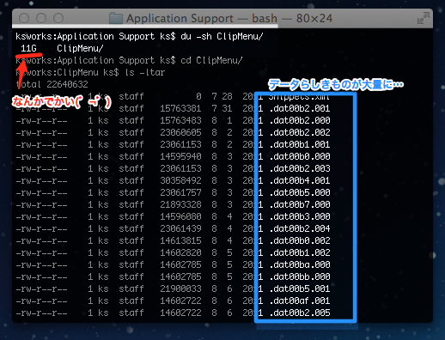Click the red close window button

click(x=24, y=18)
